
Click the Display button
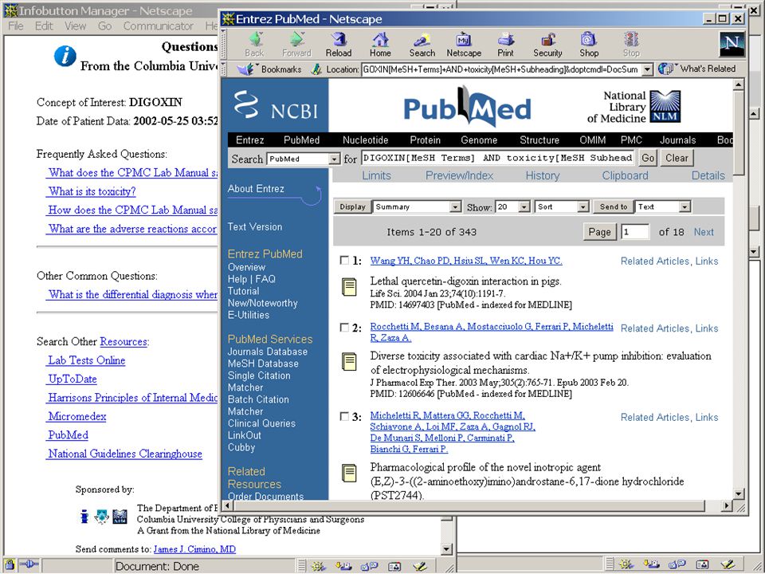pos(352,207)
